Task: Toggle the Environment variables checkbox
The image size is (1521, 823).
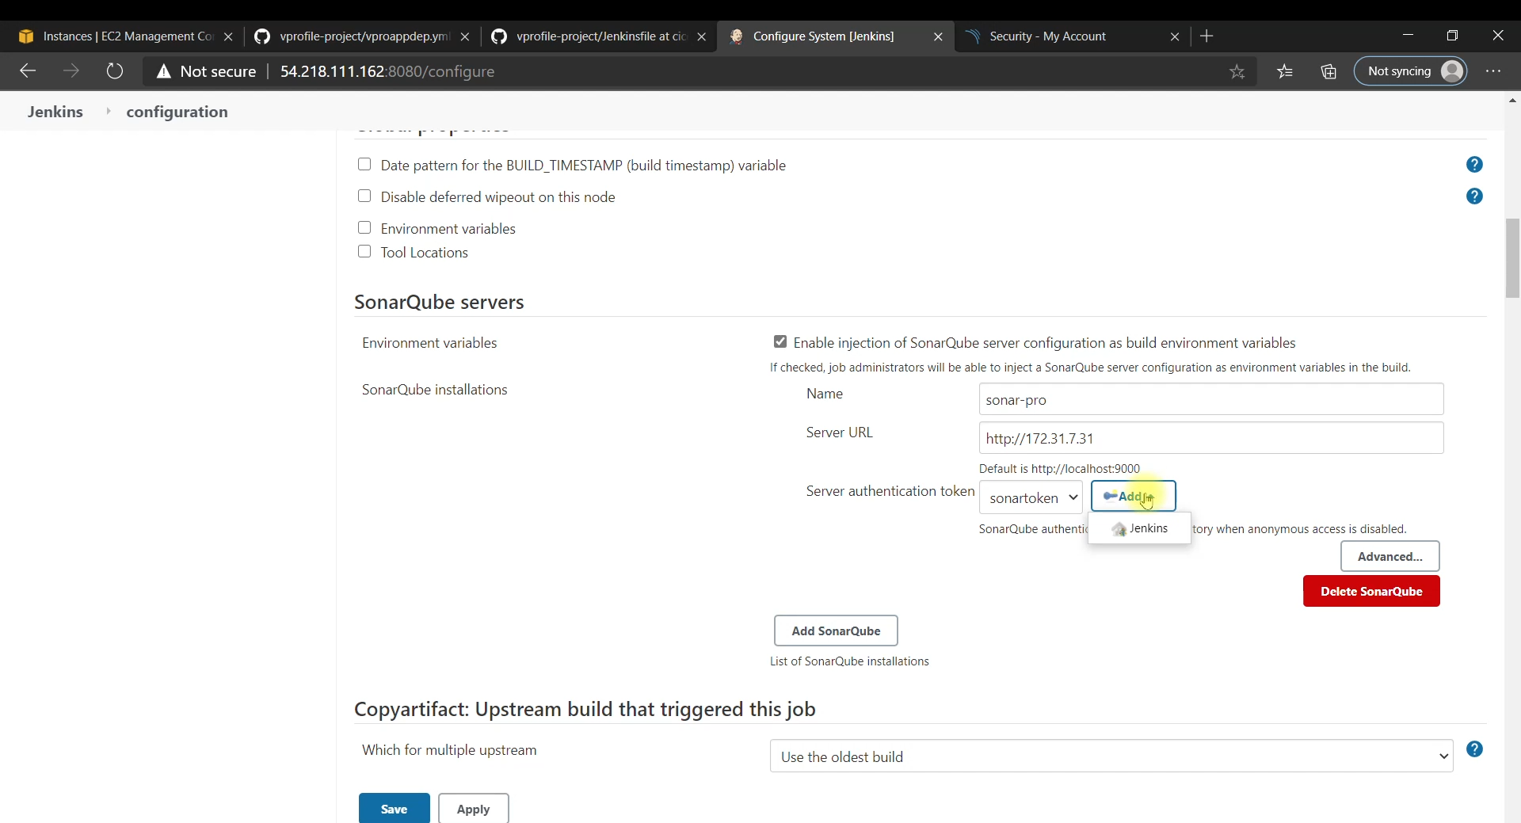Action: pyautogui.click(x=364, y=227)
